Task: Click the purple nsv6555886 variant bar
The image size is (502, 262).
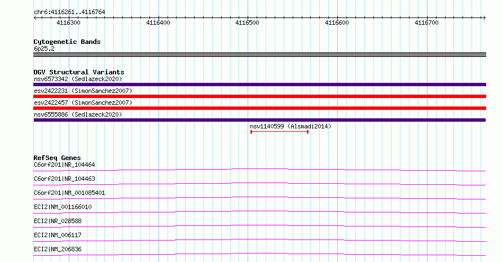Action: point(259,120)
